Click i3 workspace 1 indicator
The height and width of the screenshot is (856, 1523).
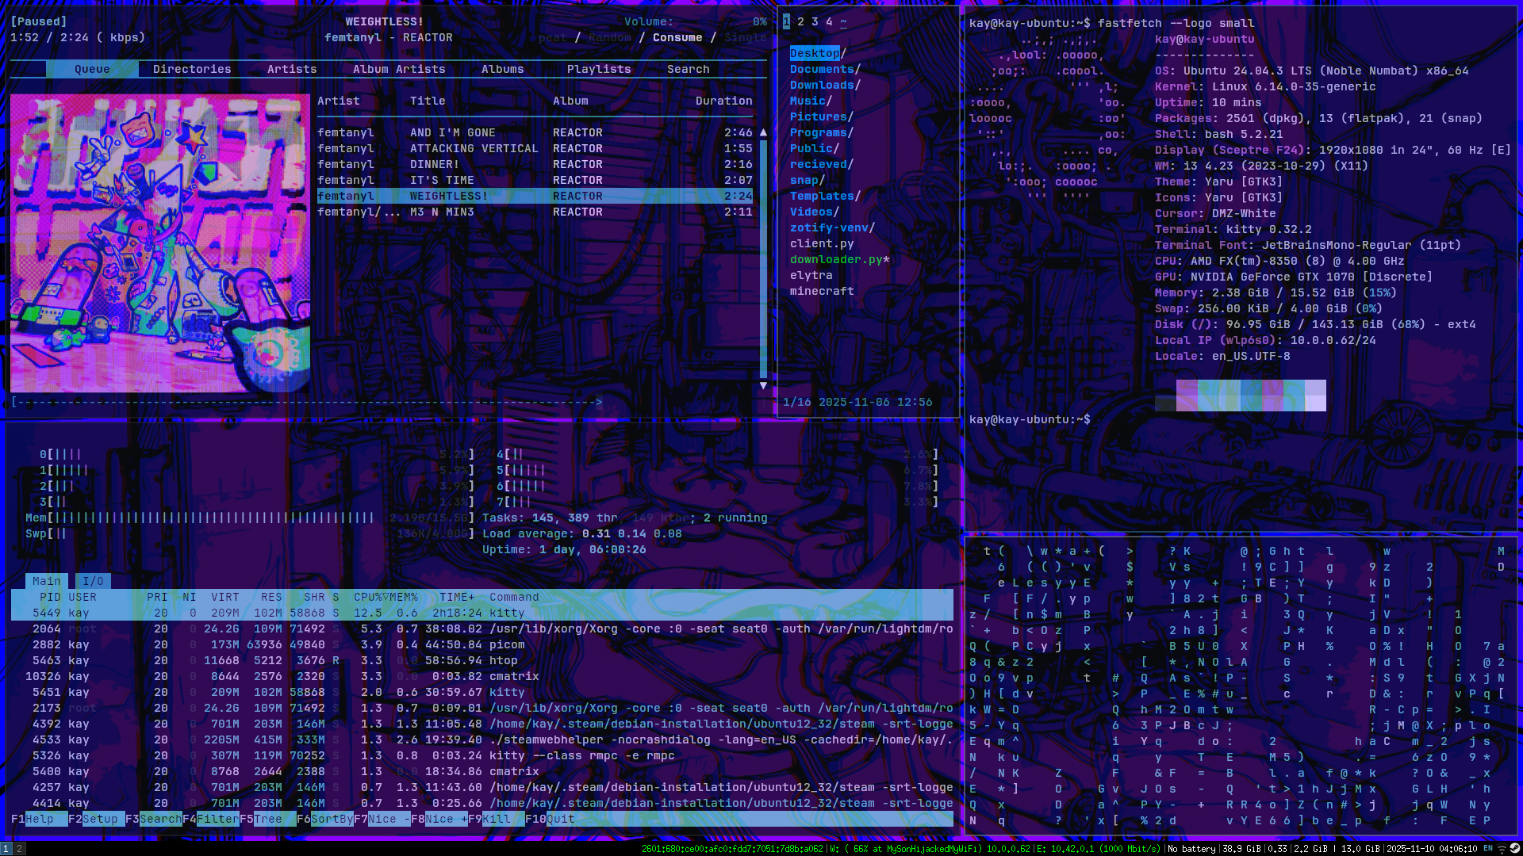point(6,849)
